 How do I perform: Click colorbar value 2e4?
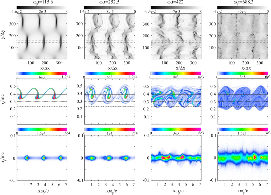(x=135, y=133)
